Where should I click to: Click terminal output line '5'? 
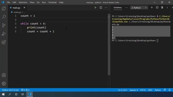(112, 38)
